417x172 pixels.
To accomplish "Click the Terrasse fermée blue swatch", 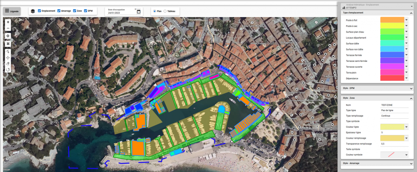I will point(392,55).
